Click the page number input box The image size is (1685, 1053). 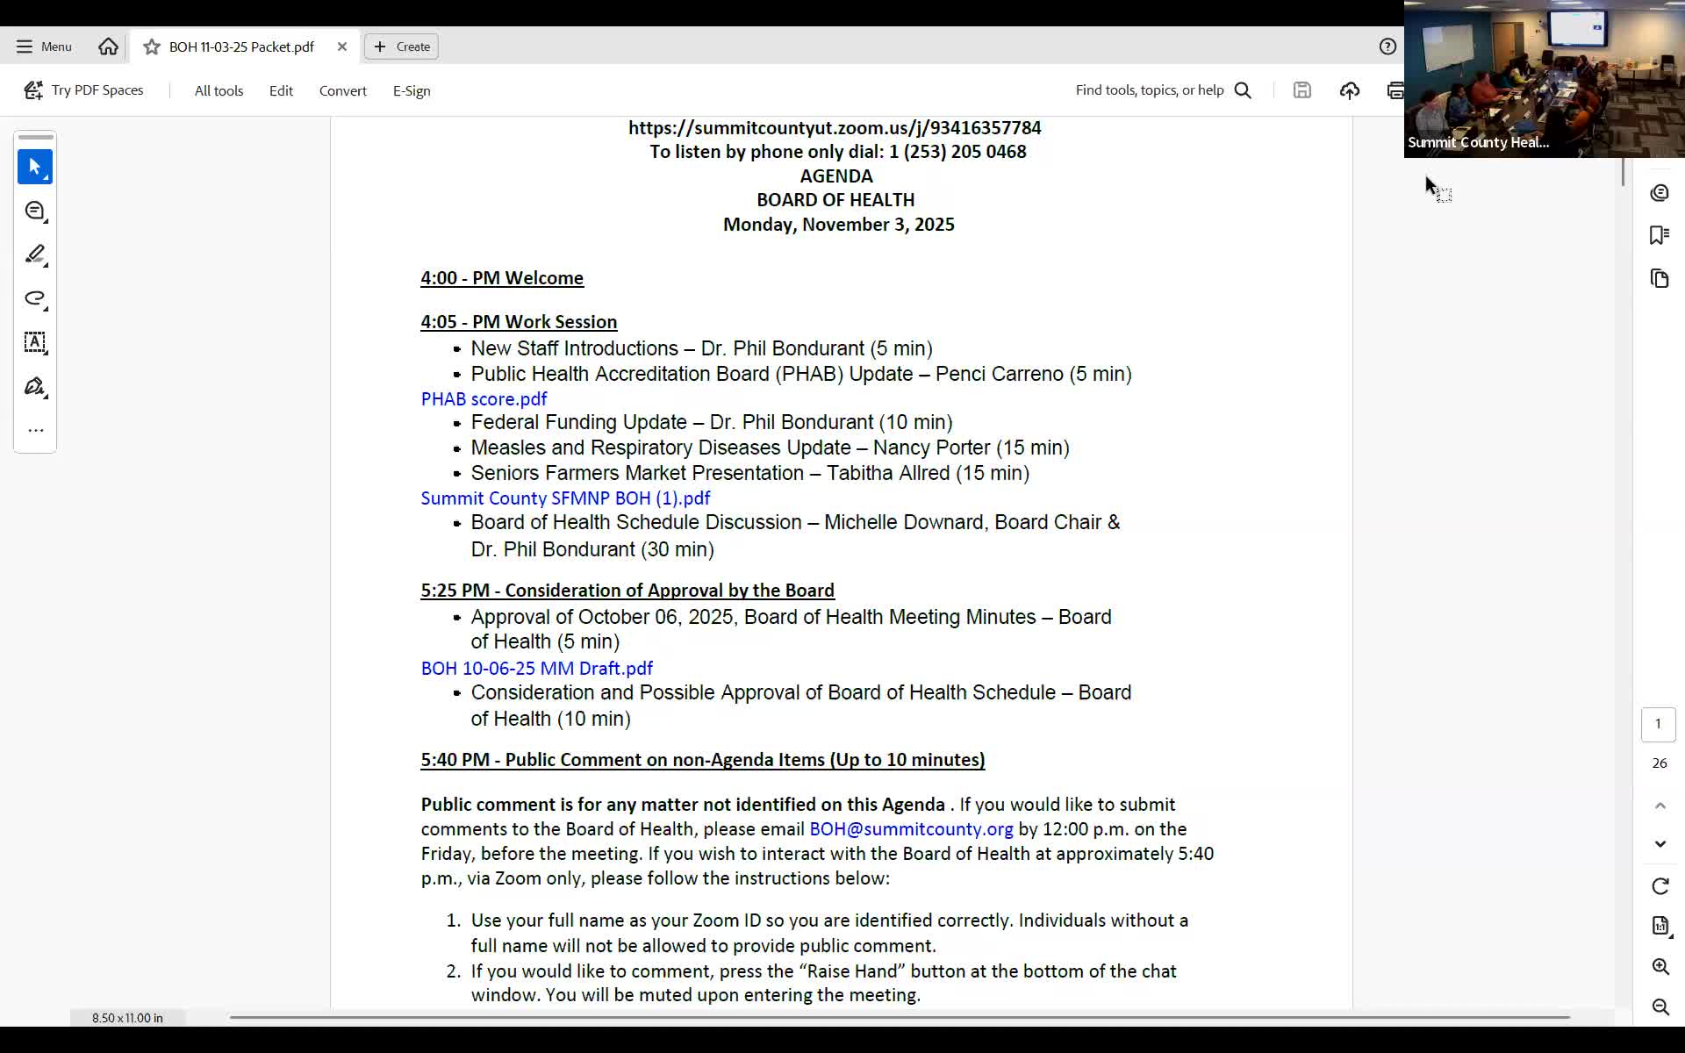1658,724
